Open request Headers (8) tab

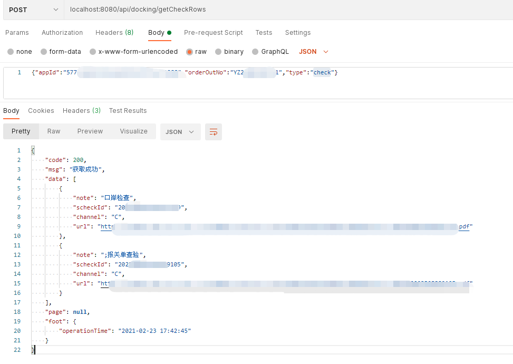(114, 33)
